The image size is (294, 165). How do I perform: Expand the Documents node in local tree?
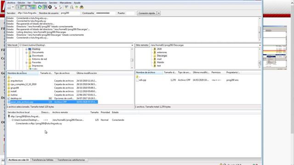pos(27,53)
